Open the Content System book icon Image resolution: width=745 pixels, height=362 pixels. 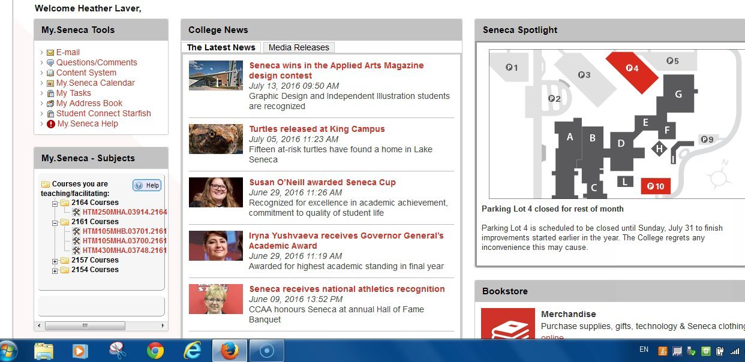click(50, 73)
